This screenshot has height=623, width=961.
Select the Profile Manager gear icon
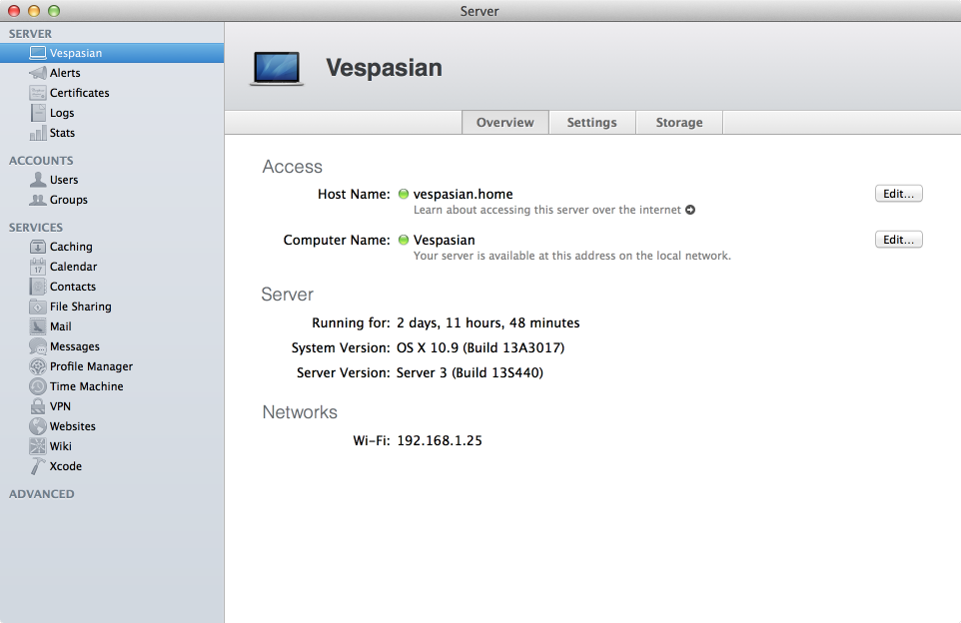tap(37, 366)
